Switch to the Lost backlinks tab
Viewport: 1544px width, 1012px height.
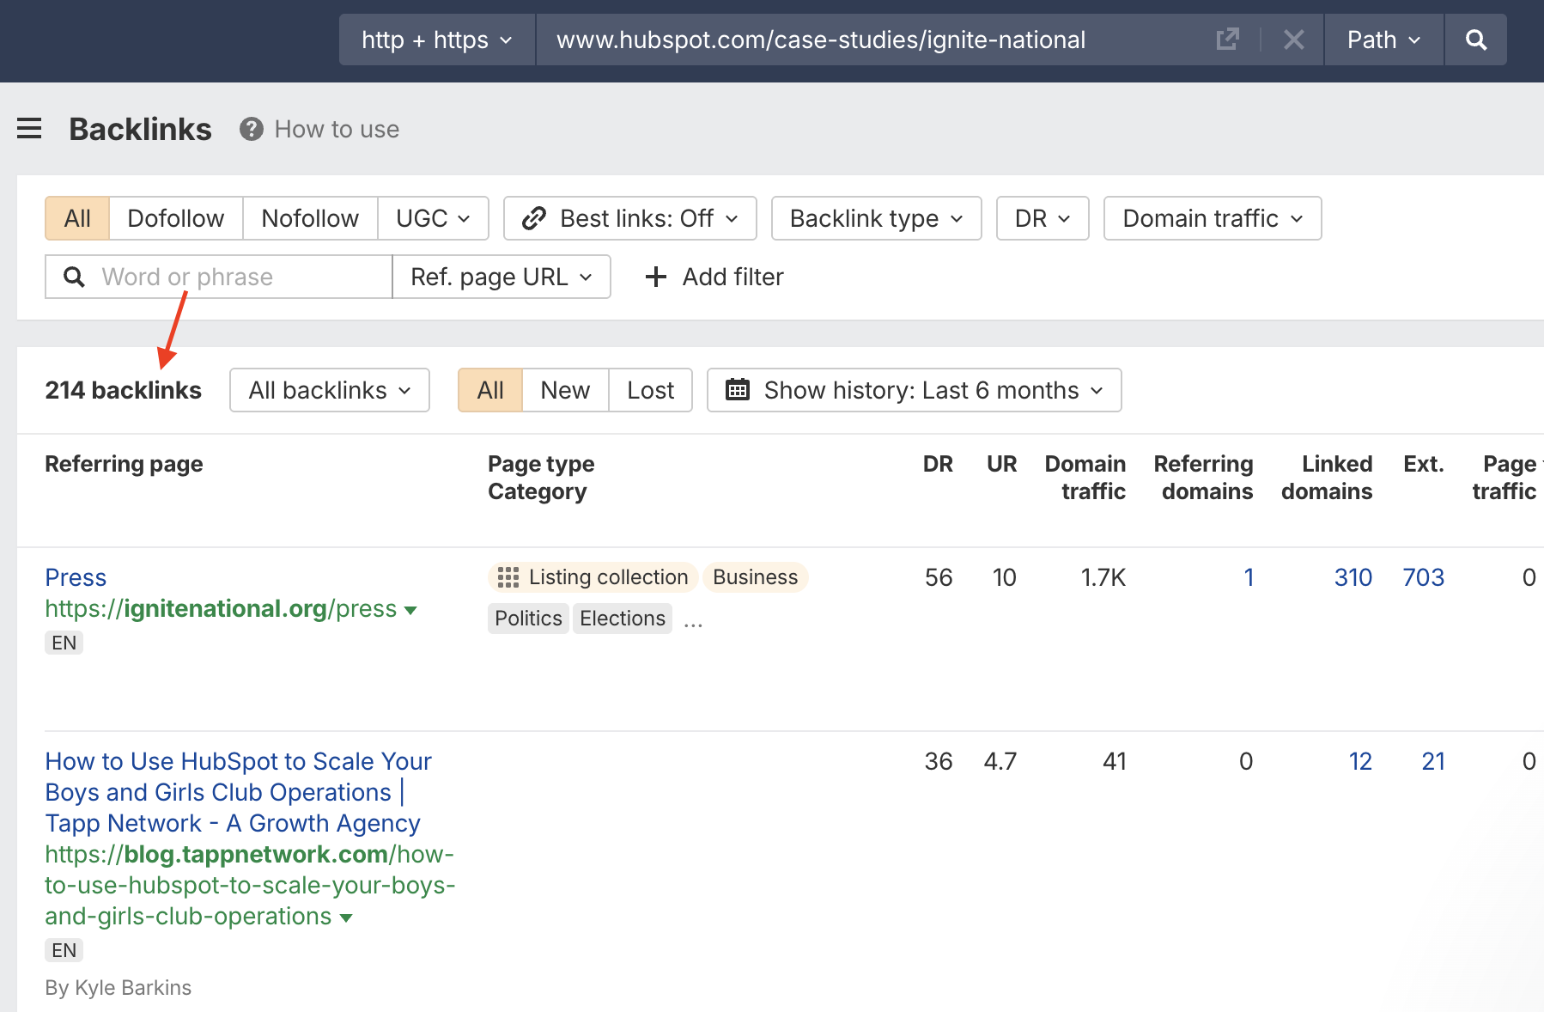click(x=651, y=390)
